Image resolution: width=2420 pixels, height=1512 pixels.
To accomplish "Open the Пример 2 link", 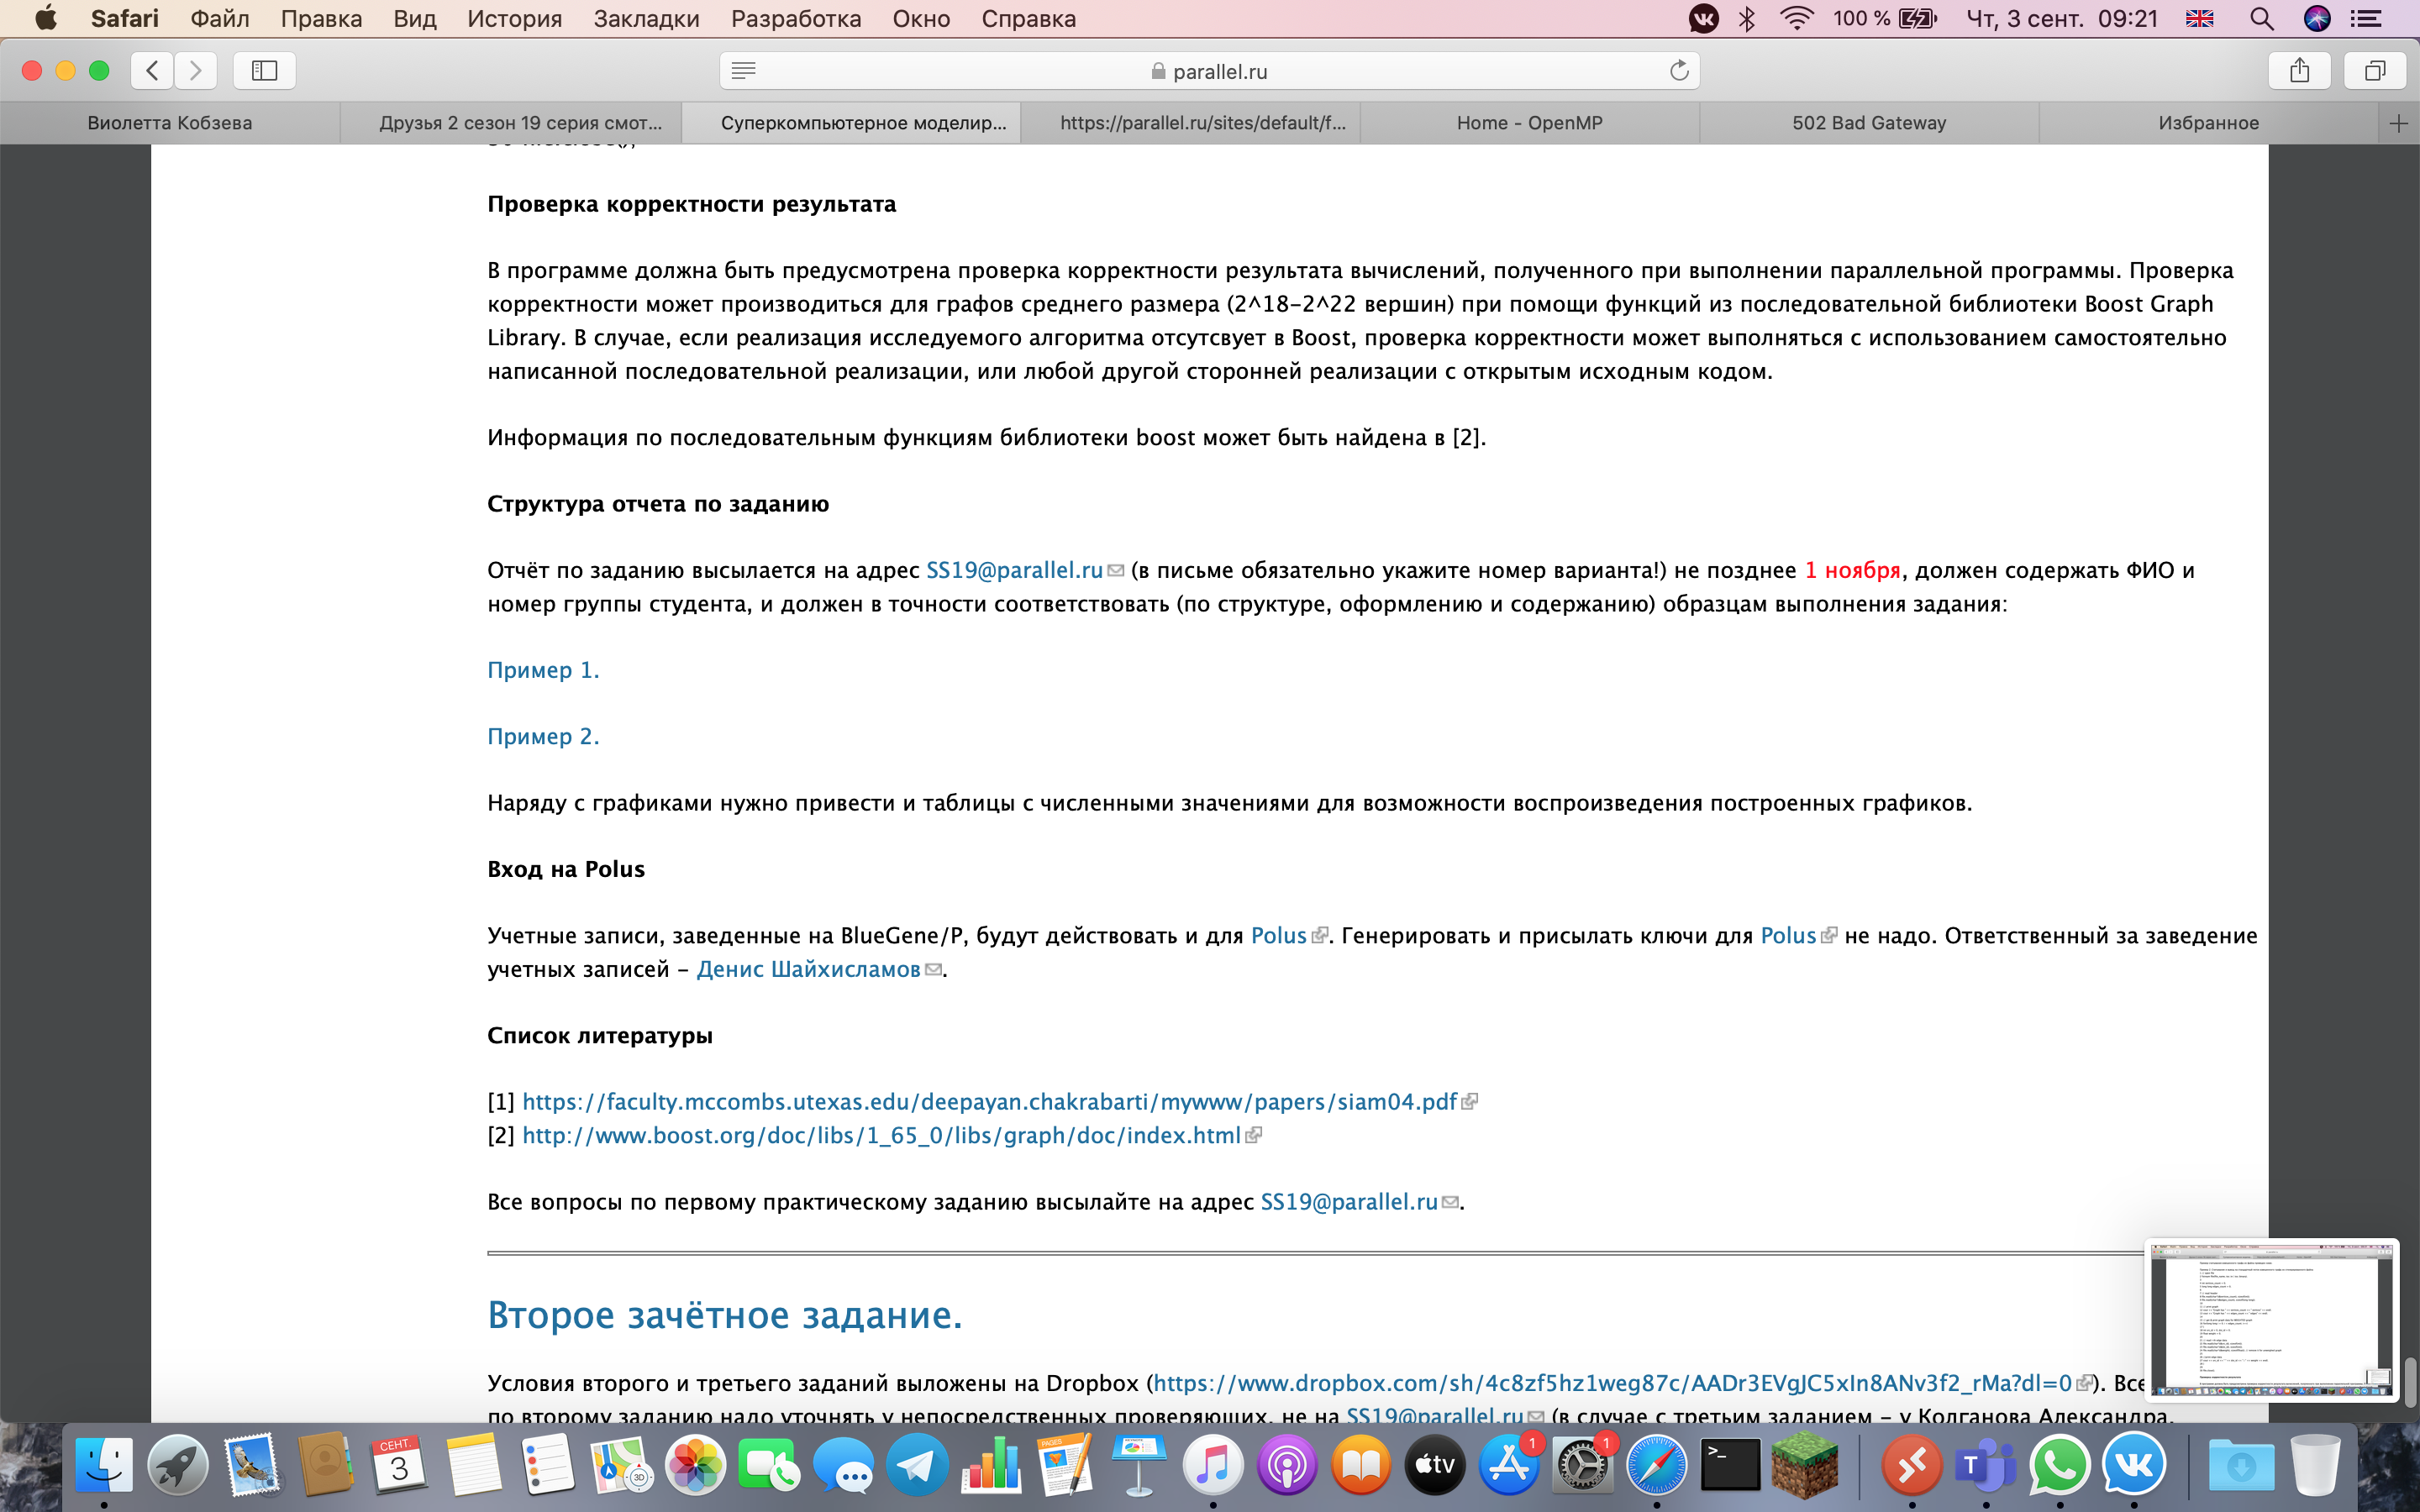I will click(543, 736).
